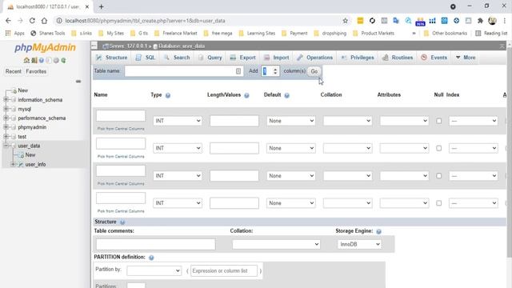Click the user_info table icon in tree
This screenshot has width=512, height=288.
tap(21, 164)
